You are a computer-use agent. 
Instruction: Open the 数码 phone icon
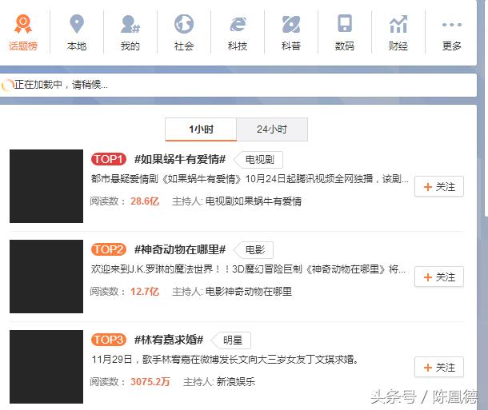pos(345,23)
